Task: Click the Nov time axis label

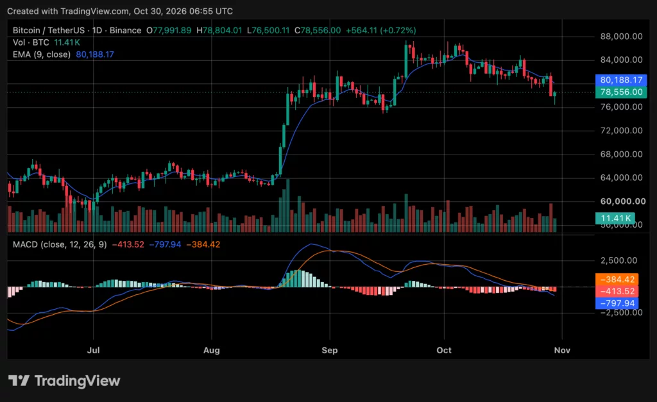Action: [x=562, y=350]
